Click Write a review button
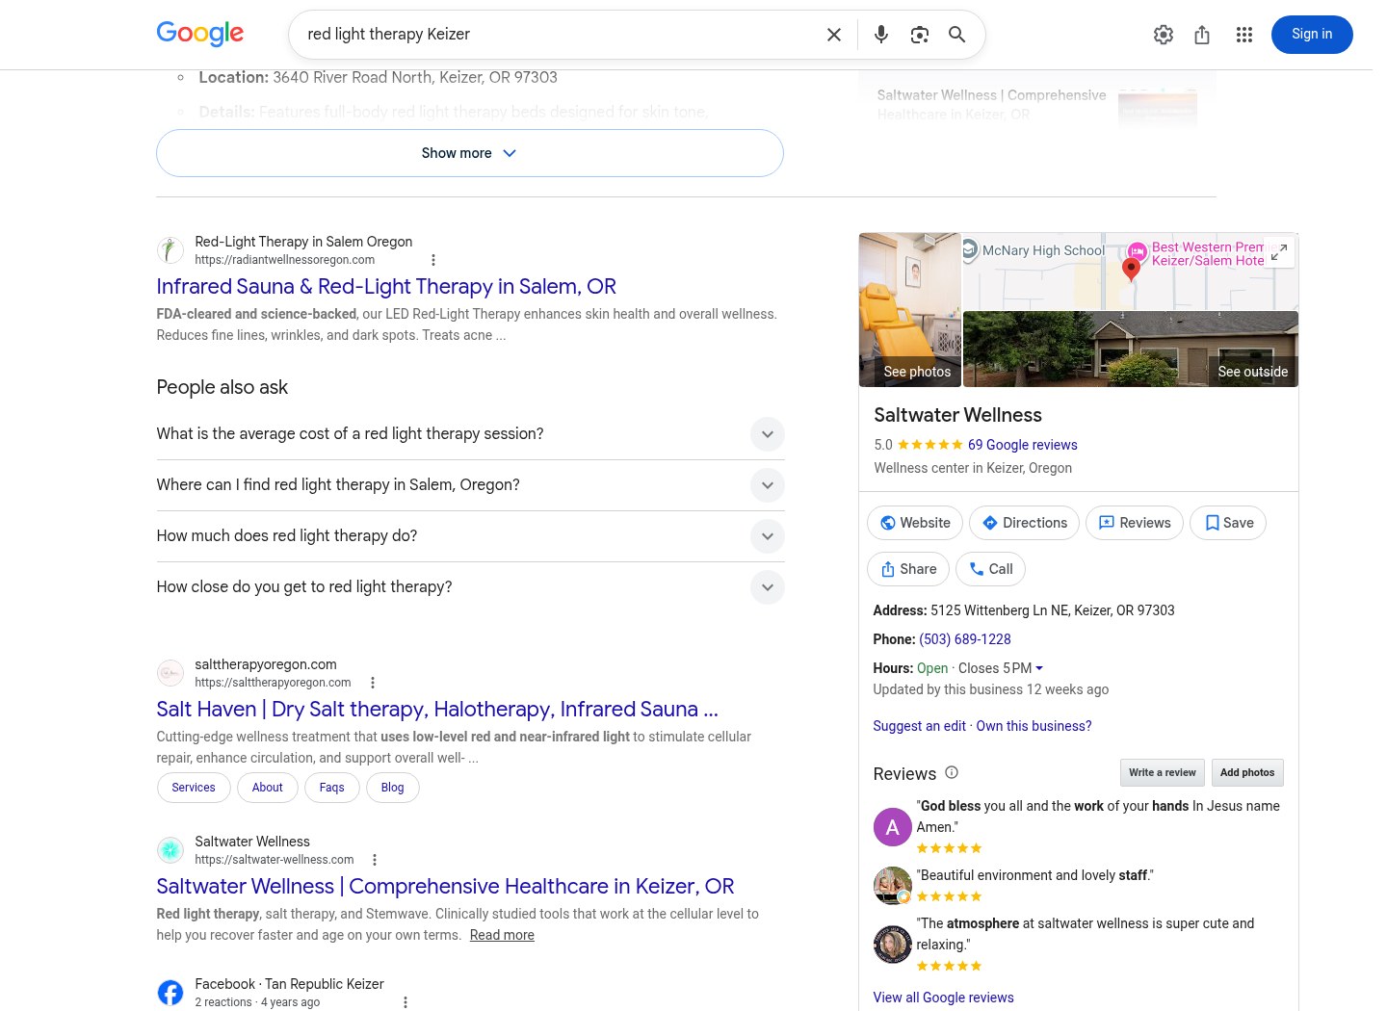 pos(1163,772)
